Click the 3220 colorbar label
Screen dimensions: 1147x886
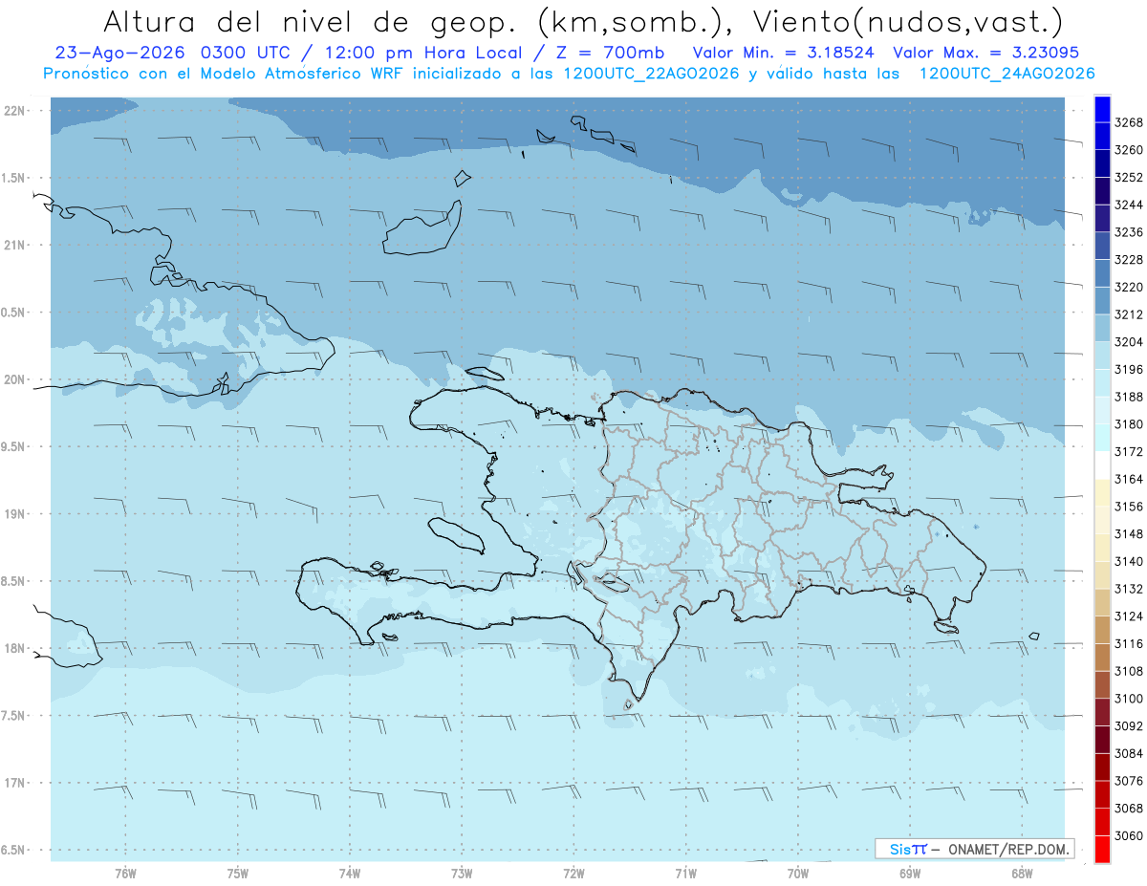click(x=1129, y=287)
